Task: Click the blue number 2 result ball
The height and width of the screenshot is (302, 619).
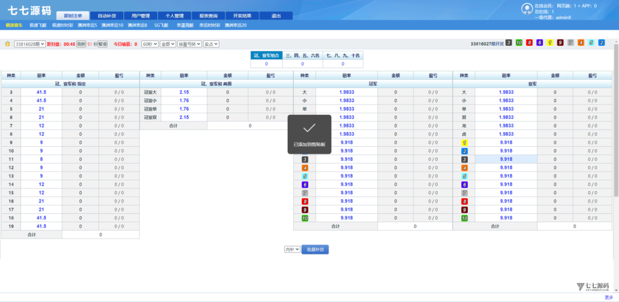Action: click(x=601, y=43)
